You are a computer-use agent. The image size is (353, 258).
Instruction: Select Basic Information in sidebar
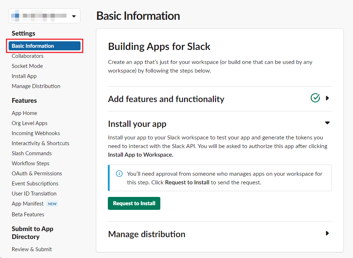point(45,46)
